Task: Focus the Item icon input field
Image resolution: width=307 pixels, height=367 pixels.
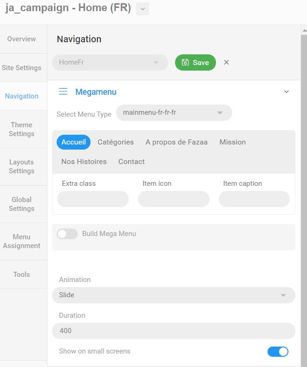Action: 173,199
